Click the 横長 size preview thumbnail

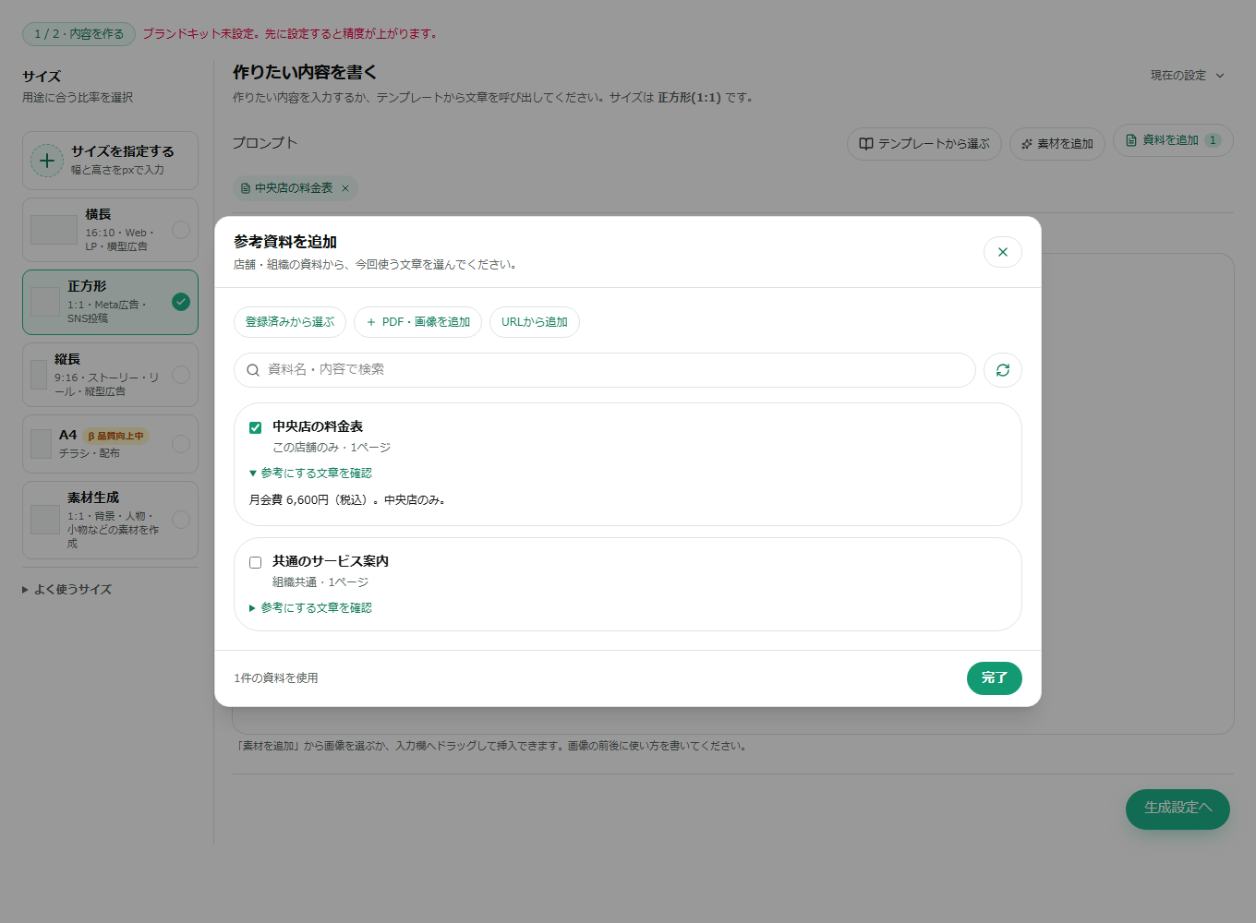54,230
